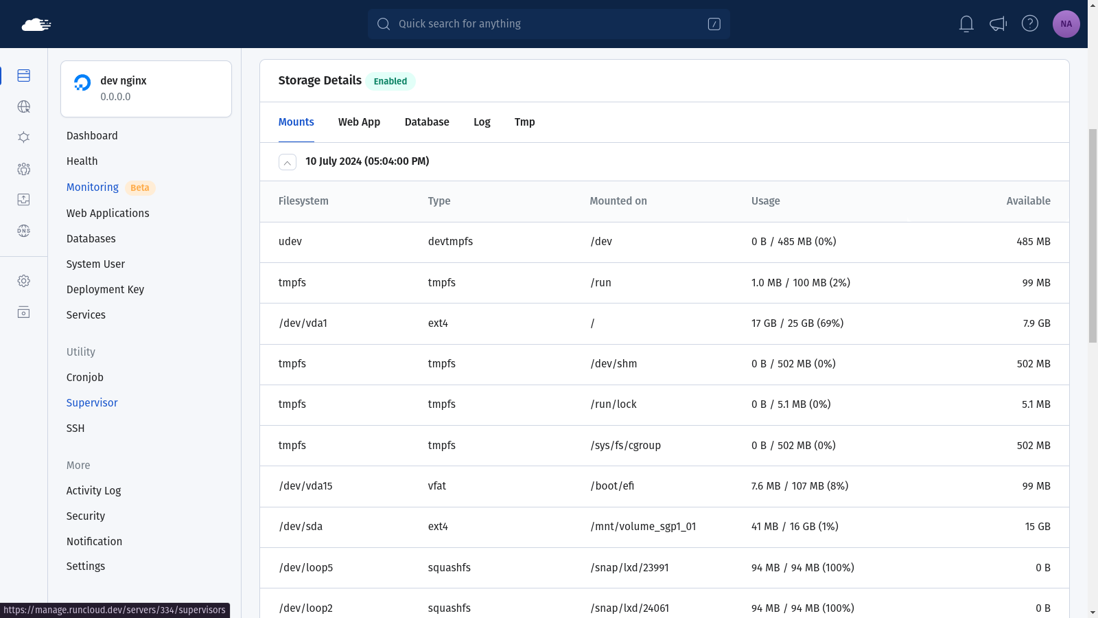Switch to the Web App tab
1098x618 pixels.
pos(359,122)
